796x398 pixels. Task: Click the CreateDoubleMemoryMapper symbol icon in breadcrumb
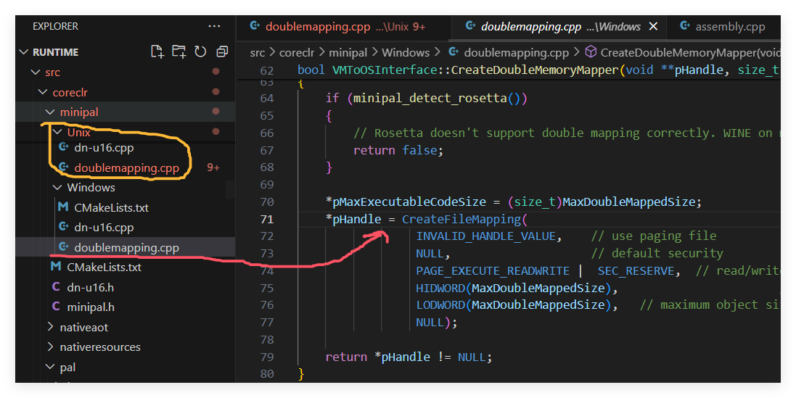tap(591, 52)
